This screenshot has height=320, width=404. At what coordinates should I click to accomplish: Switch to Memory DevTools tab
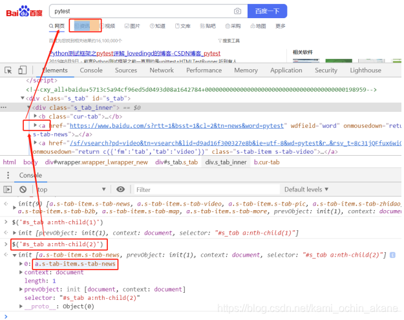coord(246,70)
